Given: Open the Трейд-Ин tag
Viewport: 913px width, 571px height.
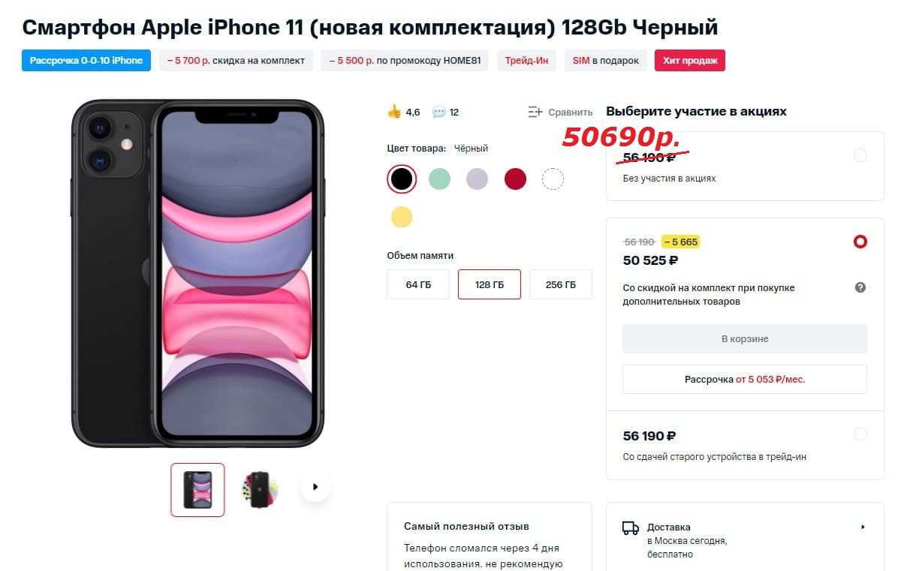Looking at the screenshot, I should [x=526, y=61].
